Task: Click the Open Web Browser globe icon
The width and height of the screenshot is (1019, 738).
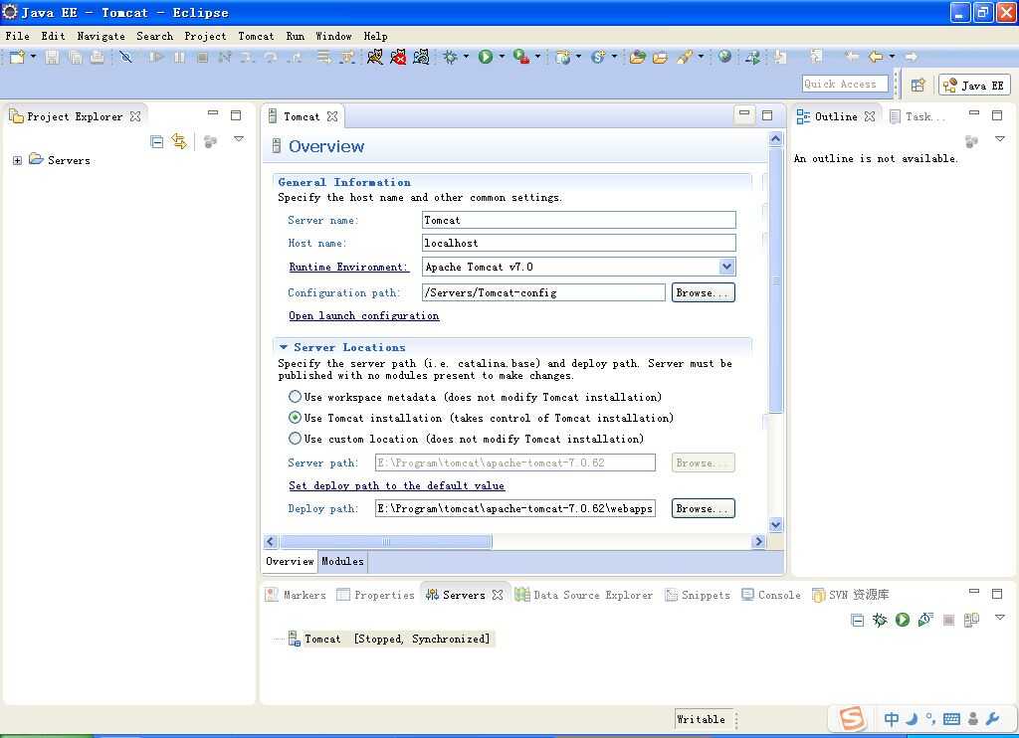Action: point(724,57)
